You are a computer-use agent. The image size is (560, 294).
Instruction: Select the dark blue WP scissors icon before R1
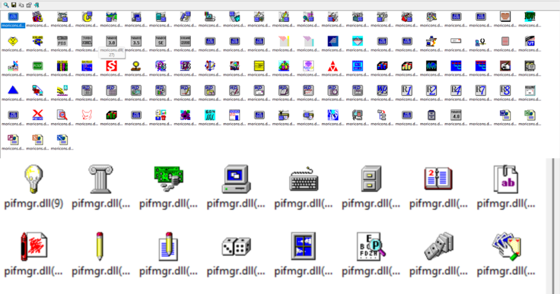click(382, 90)
